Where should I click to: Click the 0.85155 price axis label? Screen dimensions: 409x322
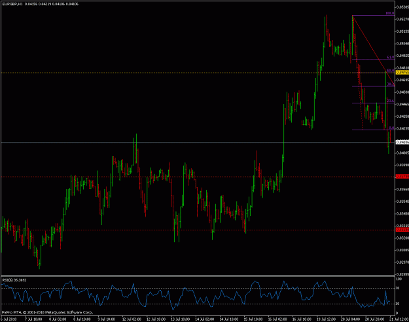point(402,31)
